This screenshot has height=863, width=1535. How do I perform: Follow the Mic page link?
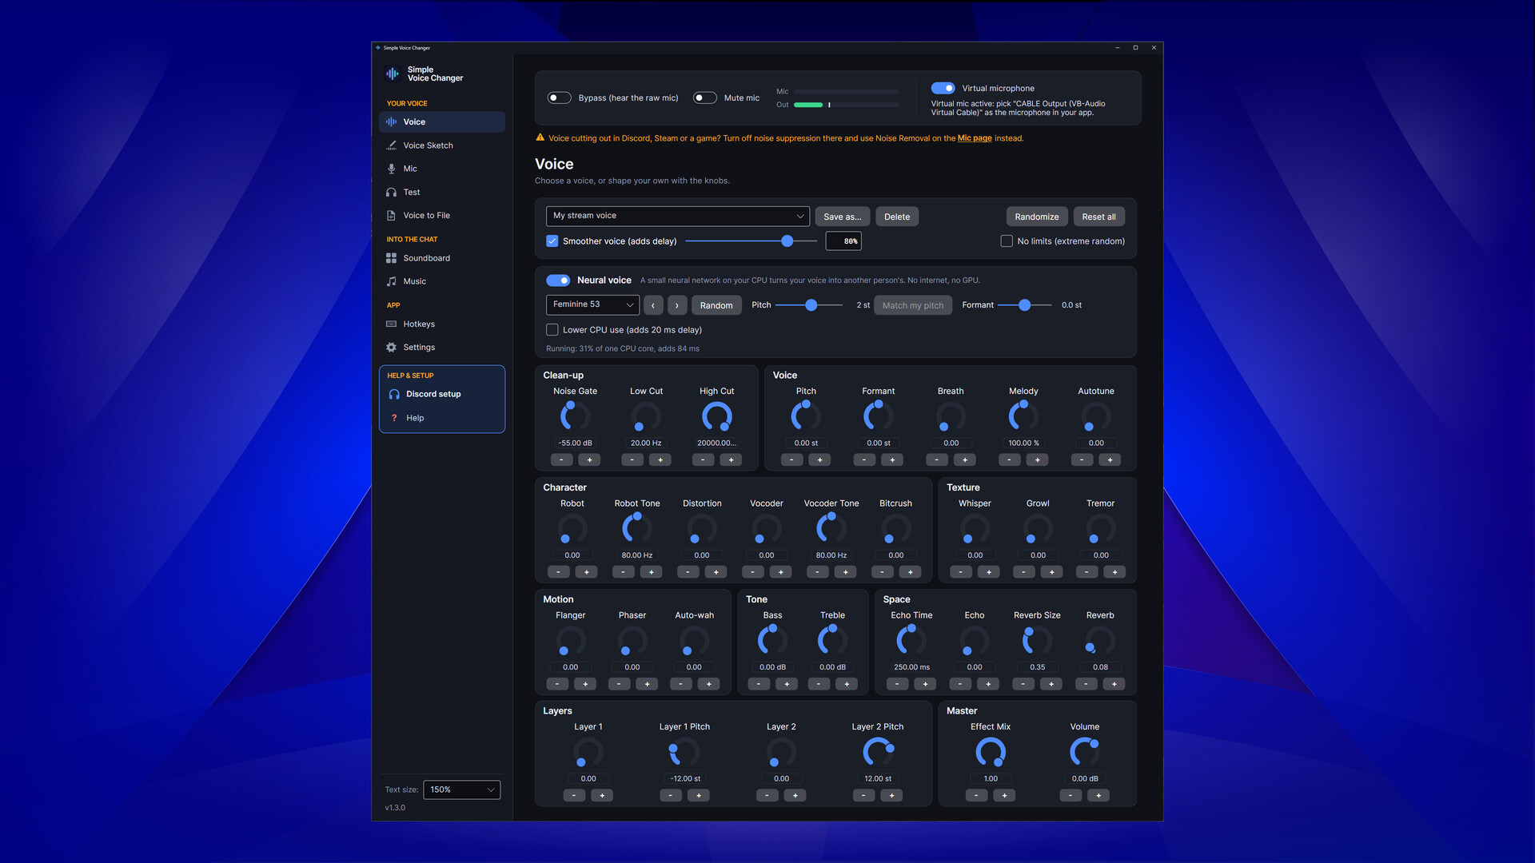point(975,138)
